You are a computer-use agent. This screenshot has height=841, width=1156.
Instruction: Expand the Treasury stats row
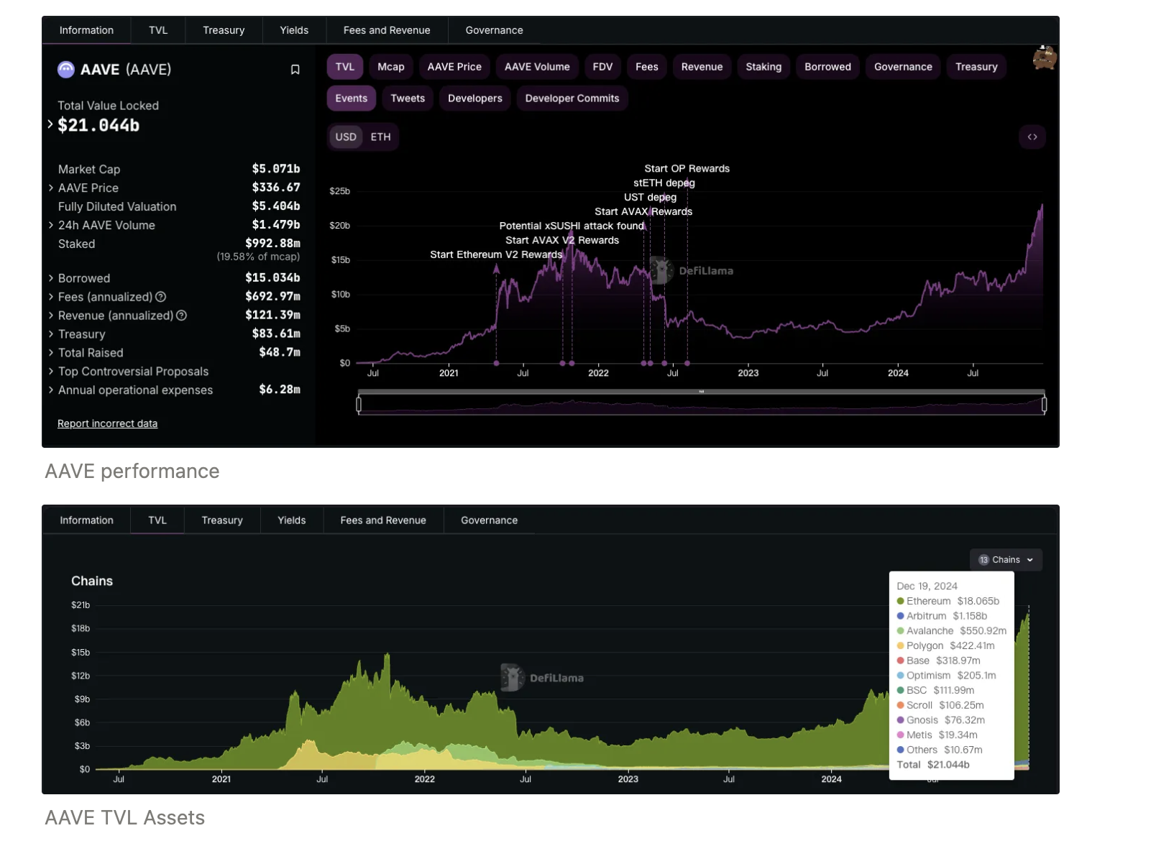pyautogui.click(x=51, y=334)
